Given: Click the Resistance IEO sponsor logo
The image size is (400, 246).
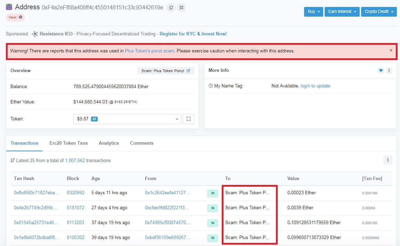Looking at the screenshot, I should tap(35, 34).
